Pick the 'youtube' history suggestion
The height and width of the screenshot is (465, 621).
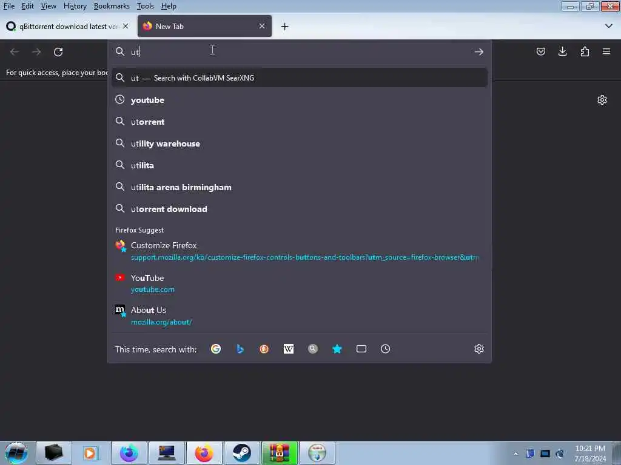[x=300, y=100]
